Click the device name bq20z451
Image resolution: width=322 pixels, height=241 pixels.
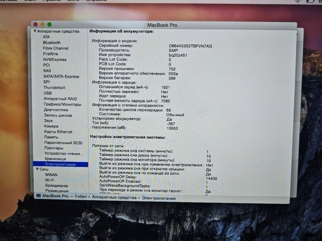pyautogui.click(x=178, y=55)
